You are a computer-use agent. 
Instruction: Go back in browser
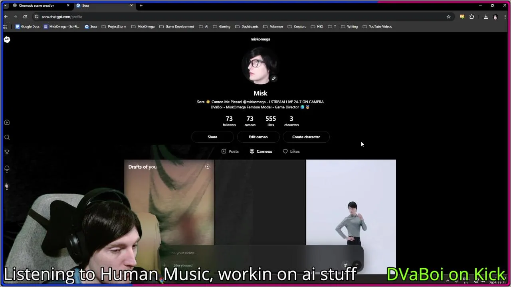6,17
